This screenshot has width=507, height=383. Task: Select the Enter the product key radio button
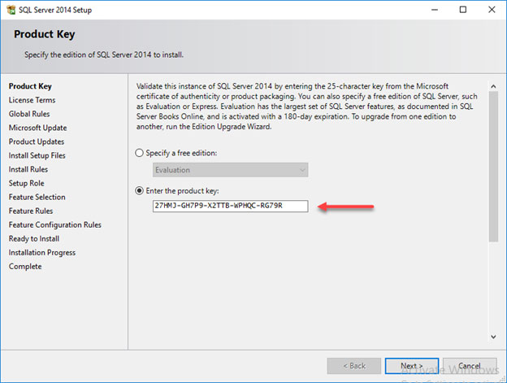[139, 191]
